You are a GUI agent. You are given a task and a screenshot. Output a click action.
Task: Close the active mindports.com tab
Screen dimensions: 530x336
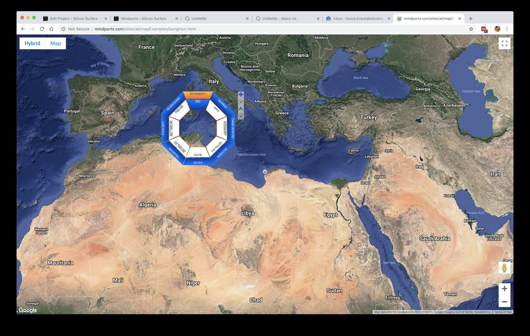click(460, 19)
